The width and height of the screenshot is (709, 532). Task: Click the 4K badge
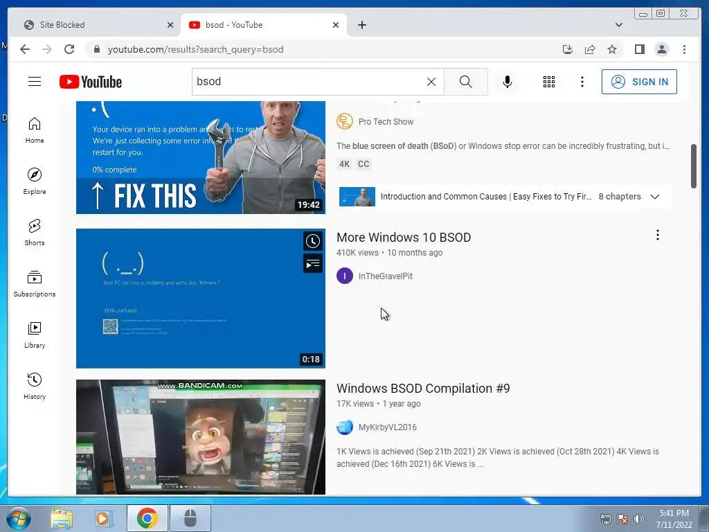tap(345, 163)
